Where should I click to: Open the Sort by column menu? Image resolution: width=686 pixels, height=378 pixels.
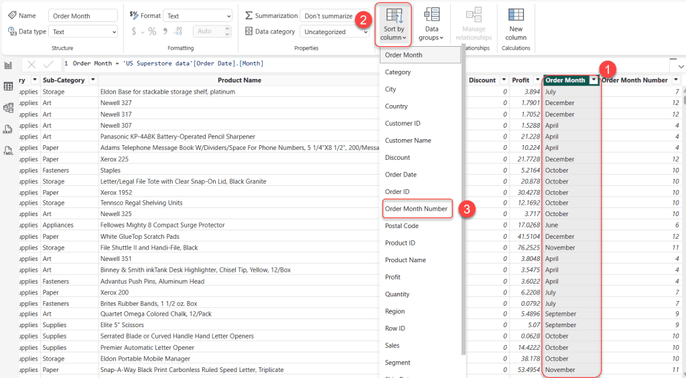tap(393, 25)
